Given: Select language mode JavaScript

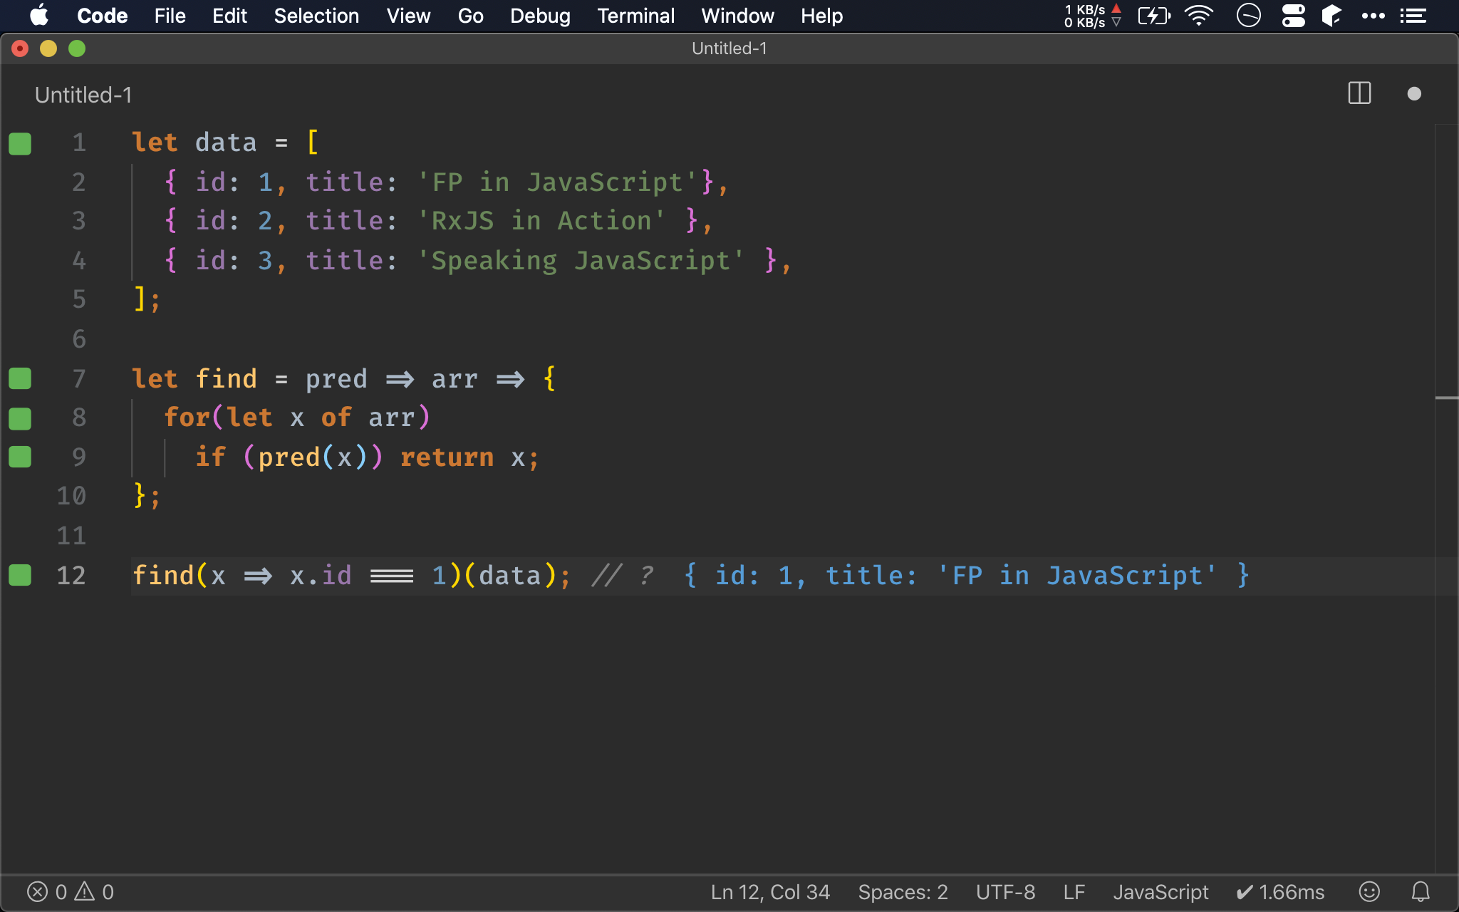Looking at the screenshot, I should 1161,892.
